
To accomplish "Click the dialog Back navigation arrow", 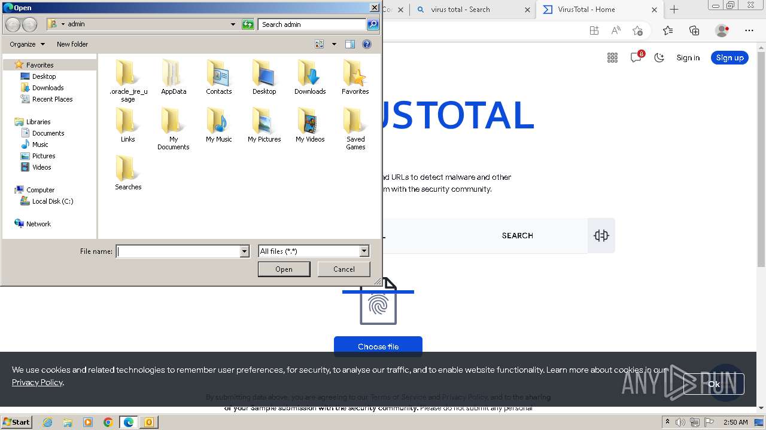I will click(13, 24).
